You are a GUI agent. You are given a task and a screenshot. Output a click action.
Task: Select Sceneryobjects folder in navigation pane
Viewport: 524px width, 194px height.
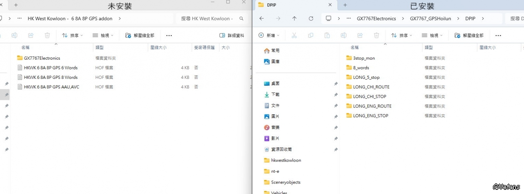click(282, 182)
